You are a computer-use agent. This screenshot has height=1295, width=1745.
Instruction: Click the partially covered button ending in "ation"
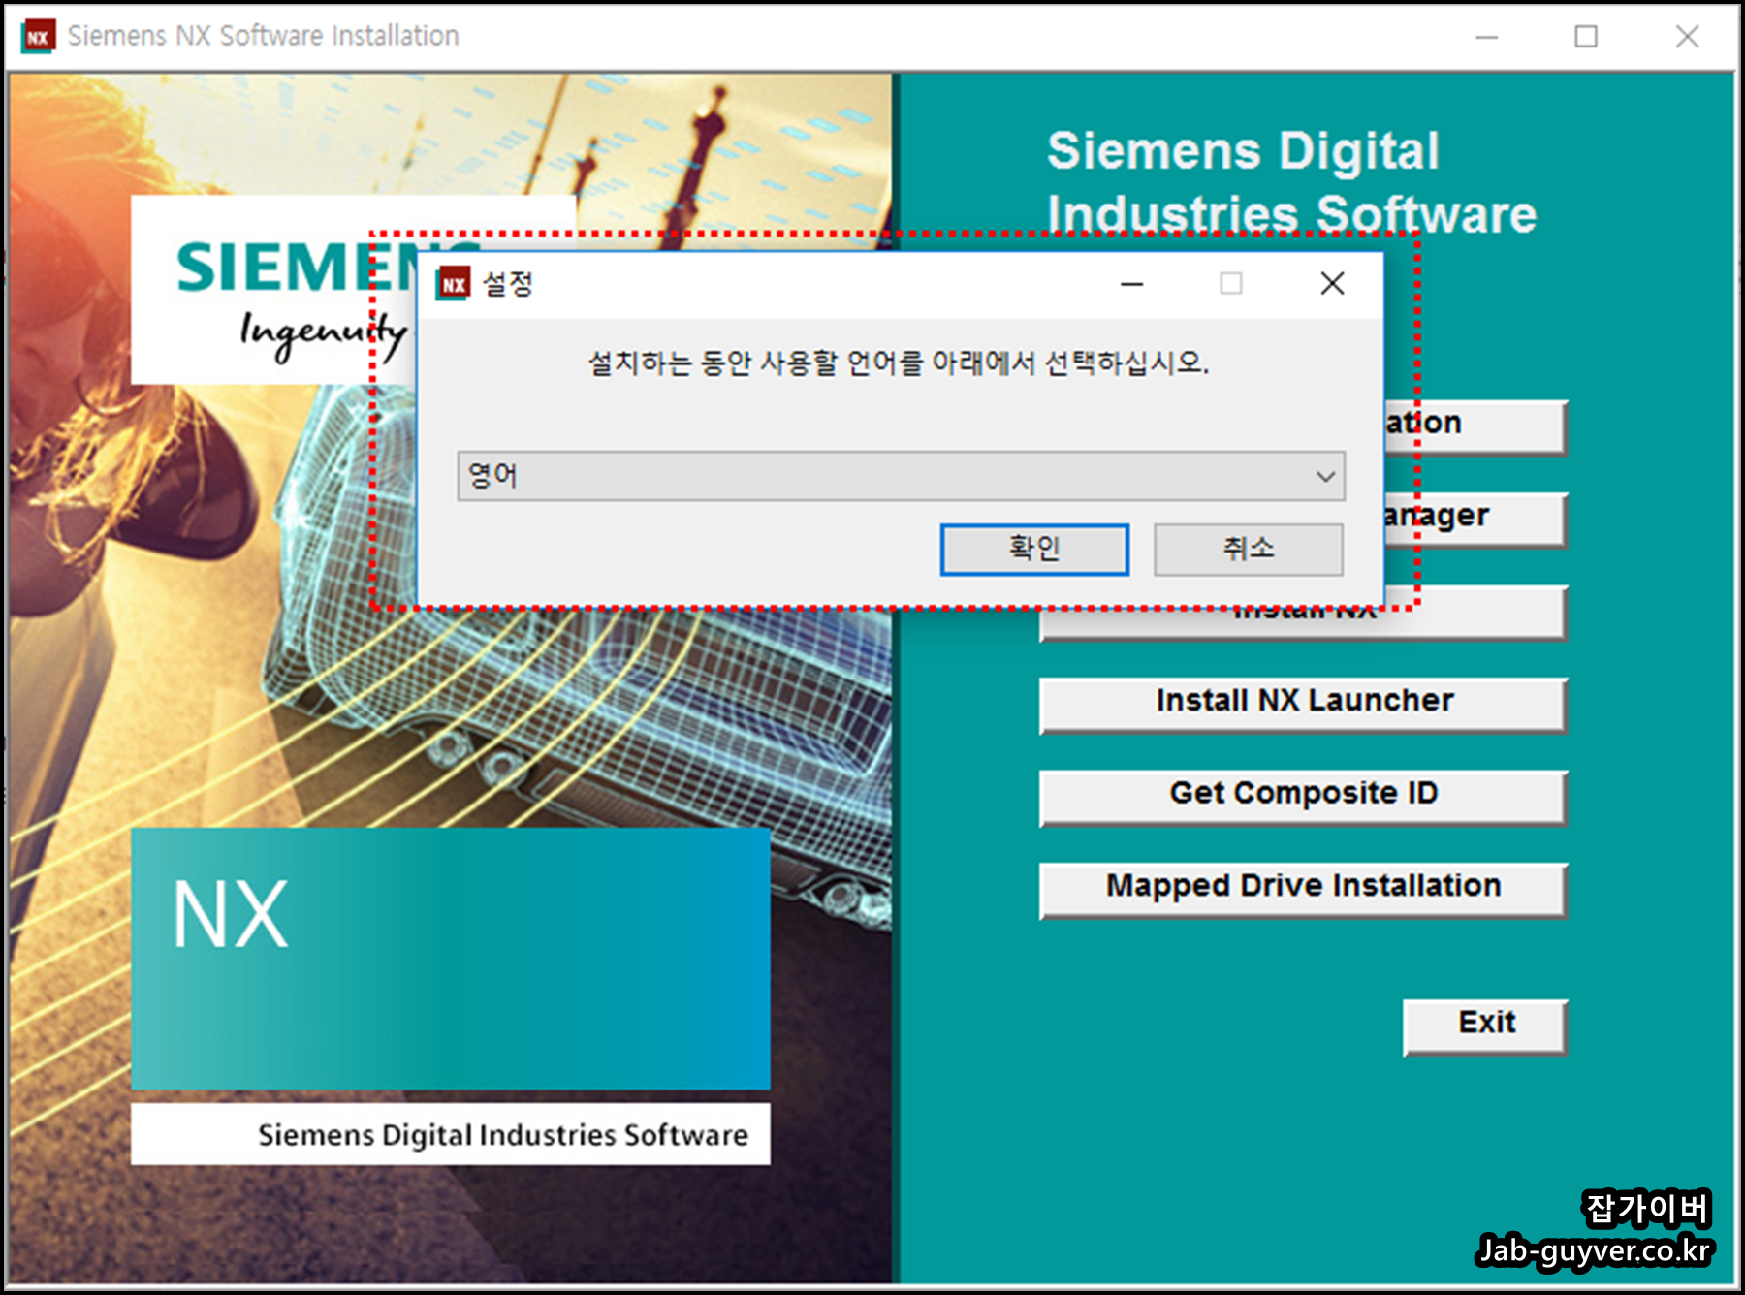(1475, 426)
